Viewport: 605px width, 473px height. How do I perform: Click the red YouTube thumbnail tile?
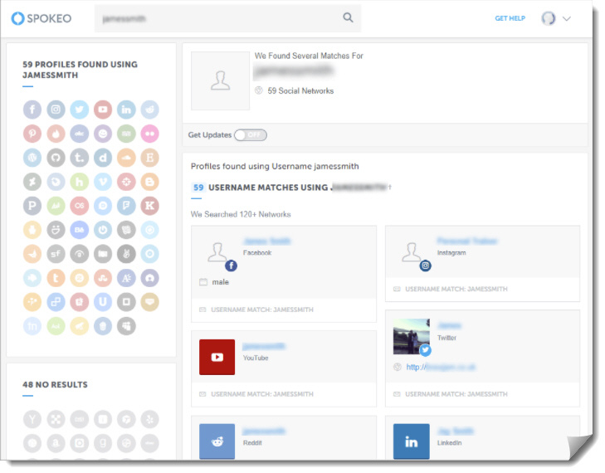pyautogui.click(x=217, y=358)
